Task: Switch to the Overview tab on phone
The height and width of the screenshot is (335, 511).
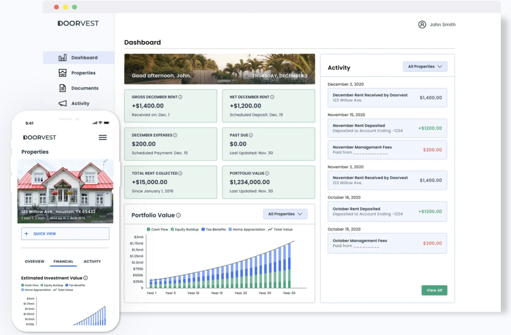Action: (34, 261)
